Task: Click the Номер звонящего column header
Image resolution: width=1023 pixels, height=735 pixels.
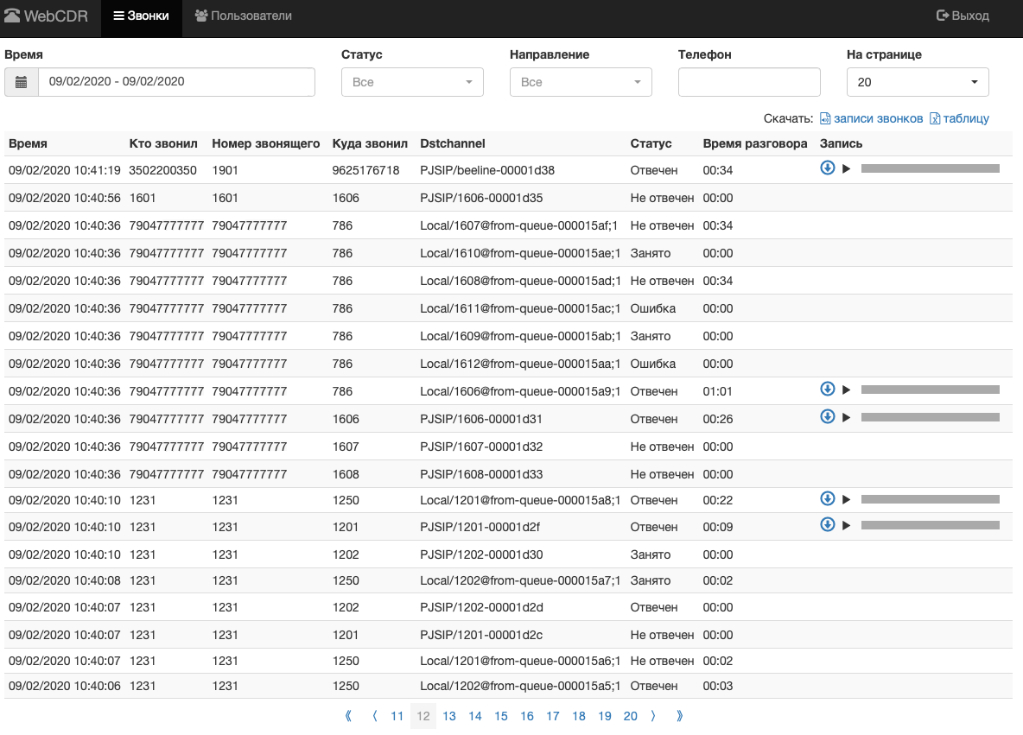Action: point(265,143)
